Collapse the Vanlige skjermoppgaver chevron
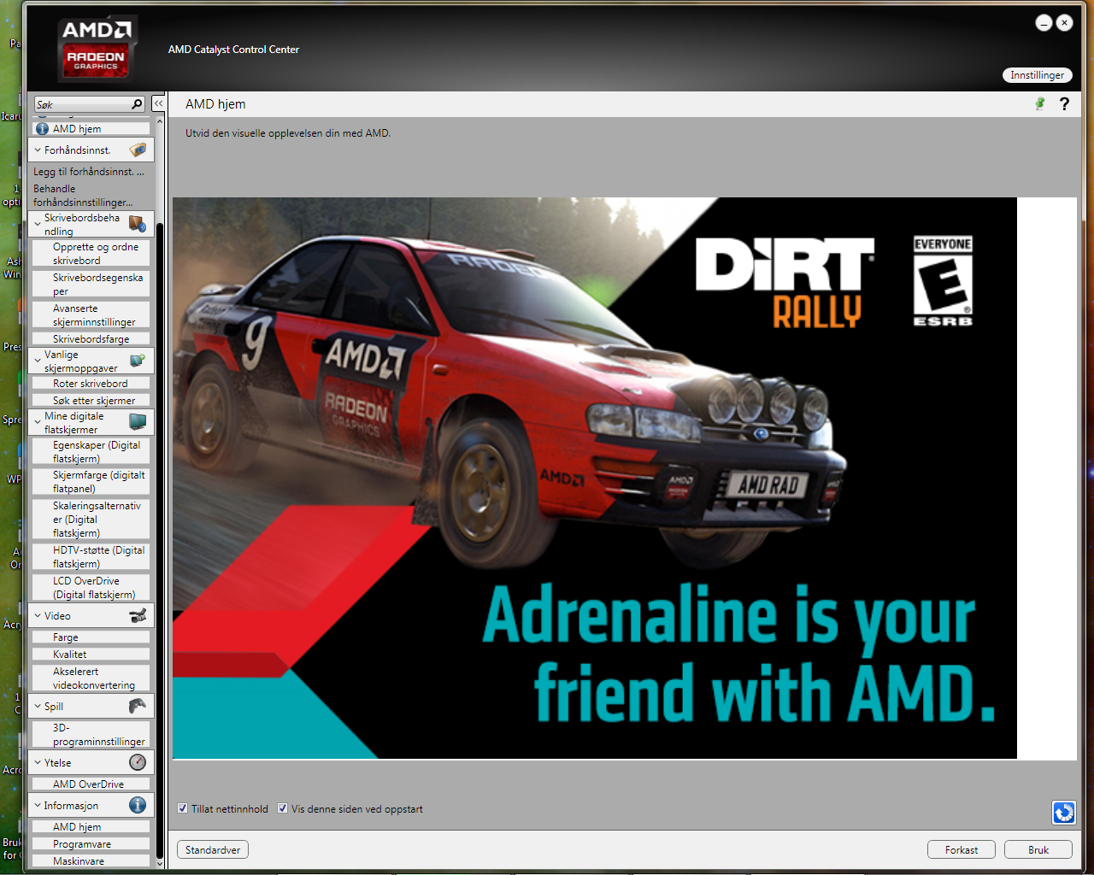1094x875 pixels. pyautogui.click(x=38, y=361)
